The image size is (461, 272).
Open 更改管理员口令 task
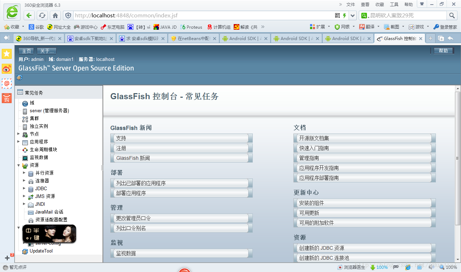tap(181, 218)
